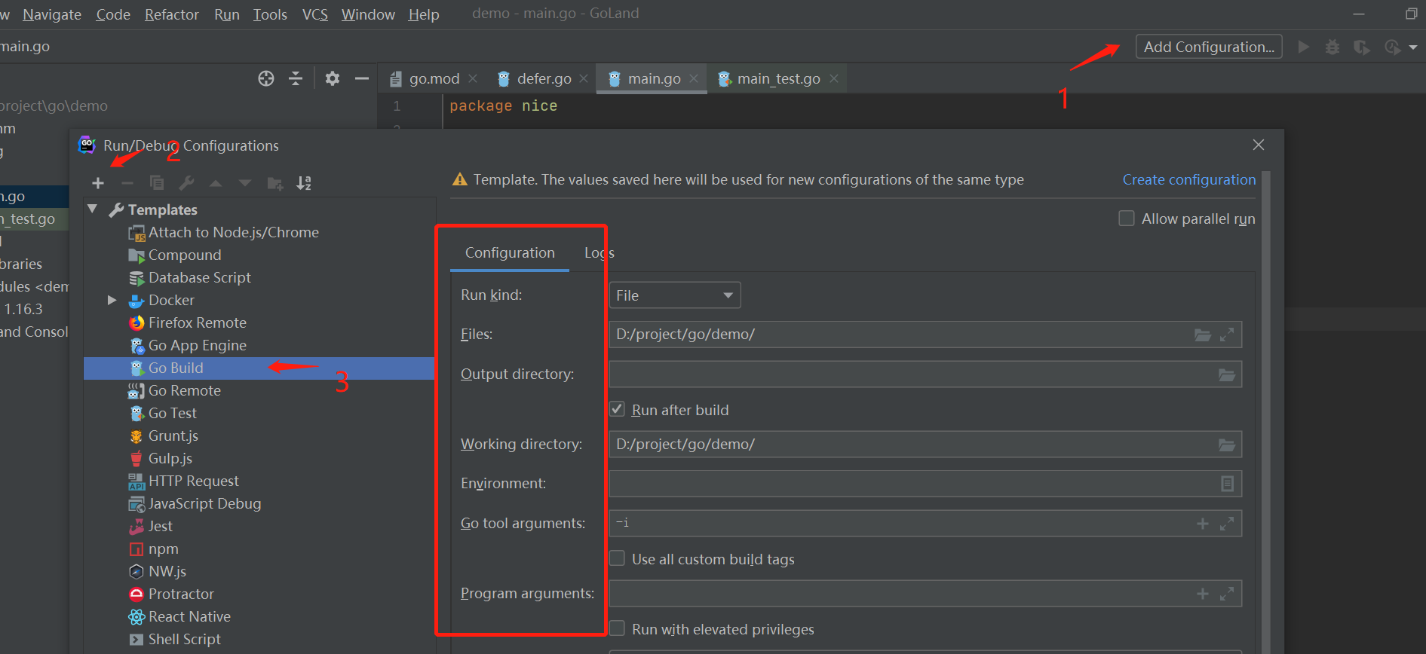The image size is (1426, 654).
Task: Open the Refactor menu
Action: (x=172, y=14)
